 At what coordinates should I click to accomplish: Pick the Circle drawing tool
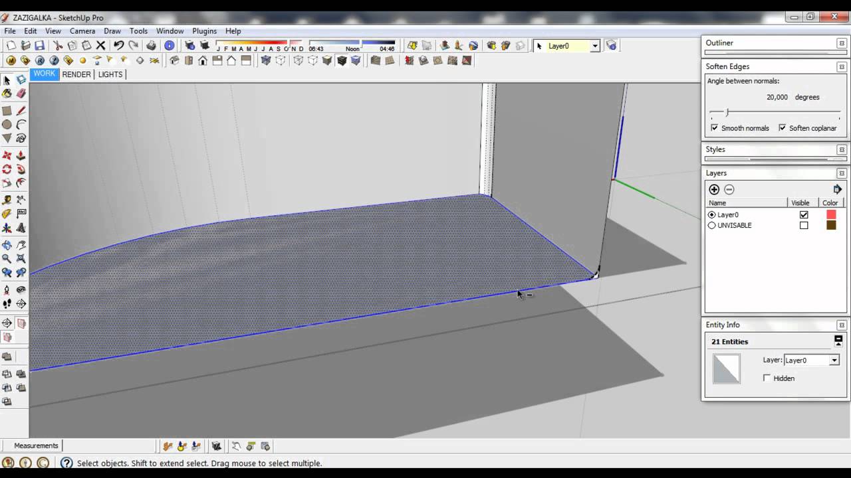tap(7, 125)
